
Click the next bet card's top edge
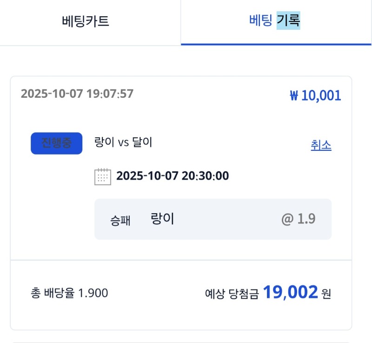tap(181, 342)
